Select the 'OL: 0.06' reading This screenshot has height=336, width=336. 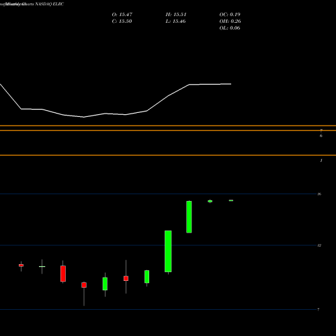230,28
